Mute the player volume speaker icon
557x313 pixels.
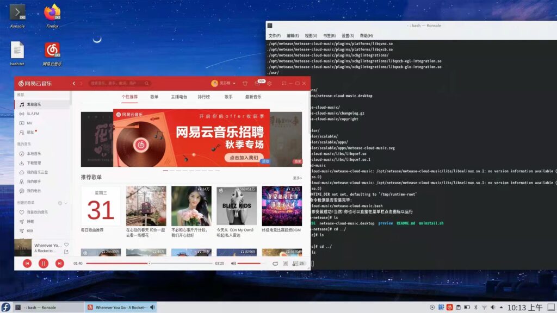[x=233, y=264]
